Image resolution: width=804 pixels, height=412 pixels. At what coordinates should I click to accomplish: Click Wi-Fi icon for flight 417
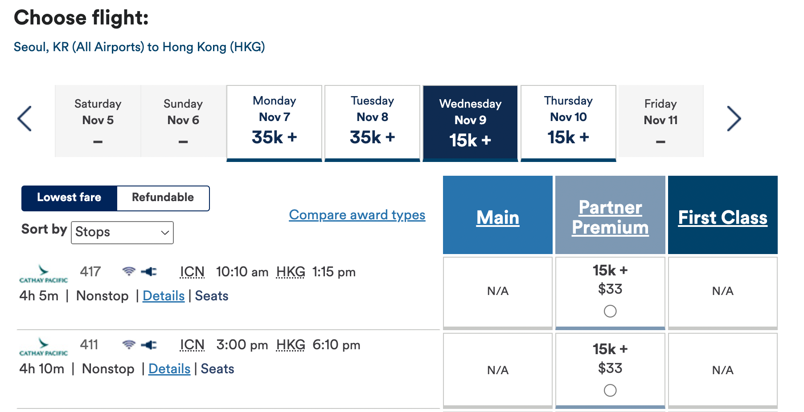(129, 271)
